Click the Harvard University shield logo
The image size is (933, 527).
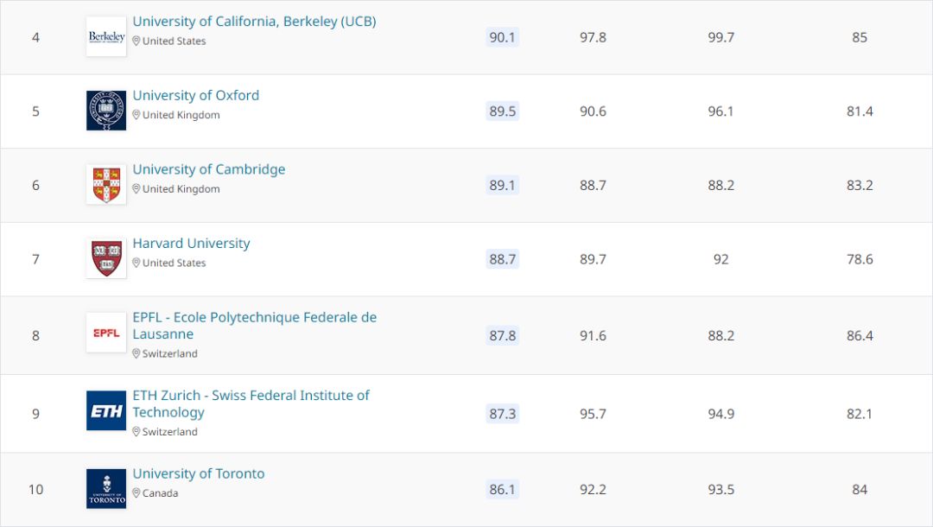(106, 258)
